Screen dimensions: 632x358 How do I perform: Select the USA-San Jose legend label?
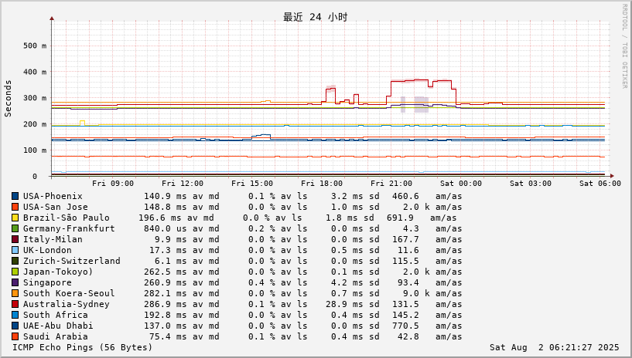[55, 207]
